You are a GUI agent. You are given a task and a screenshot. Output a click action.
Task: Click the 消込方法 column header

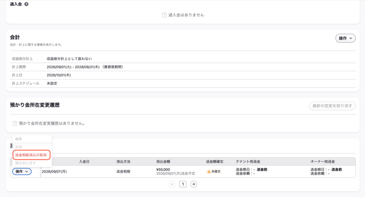click(x=123, y=162)
